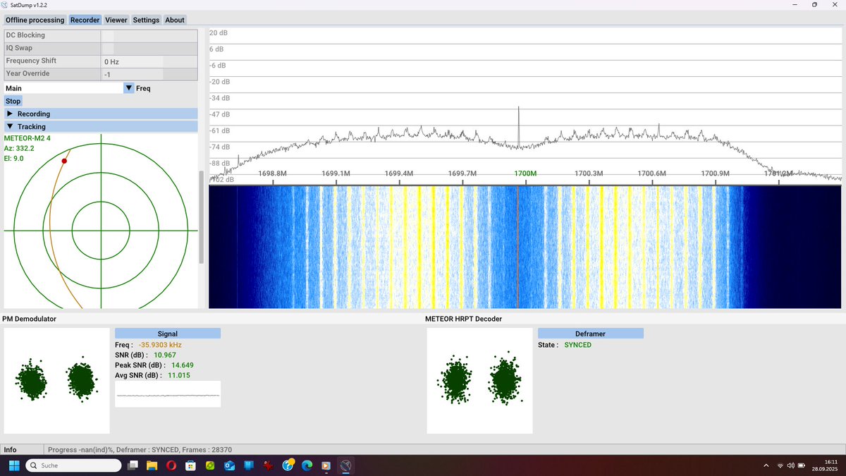Check battery status in system tray
846x476 pixels.
(x=801, y=465)
